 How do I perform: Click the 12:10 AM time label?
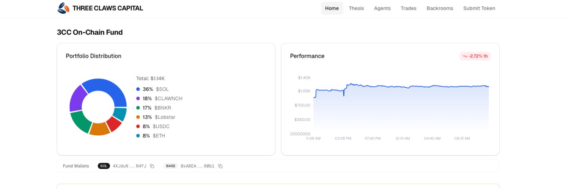(402, 138)
